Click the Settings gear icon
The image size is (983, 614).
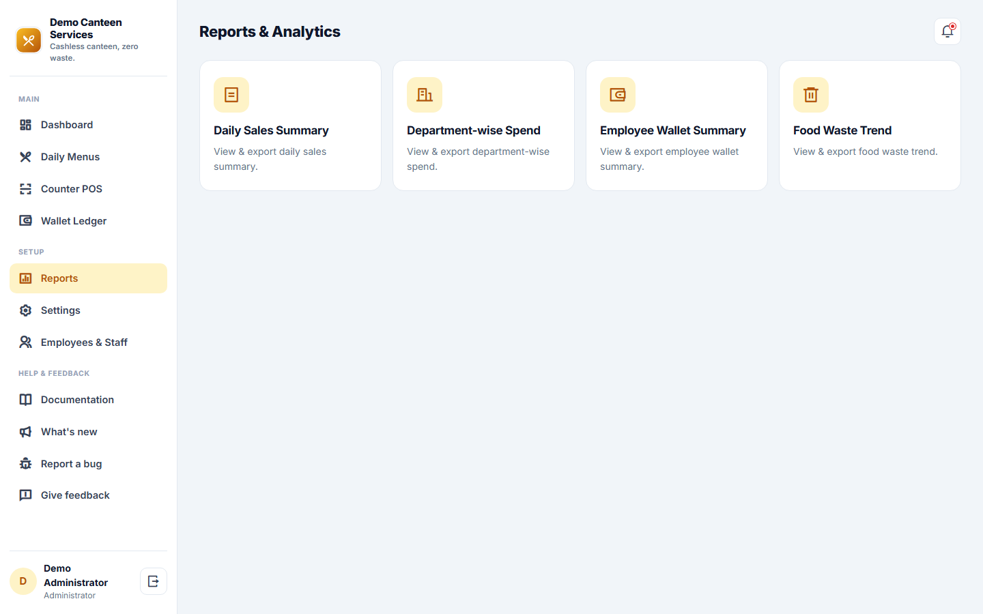pyautogui.click(x=25, y=310)
